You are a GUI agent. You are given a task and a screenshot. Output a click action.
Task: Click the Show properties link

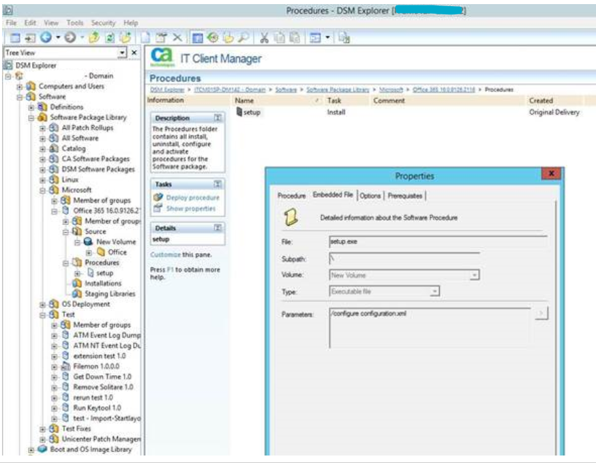(x=190, y=209)
